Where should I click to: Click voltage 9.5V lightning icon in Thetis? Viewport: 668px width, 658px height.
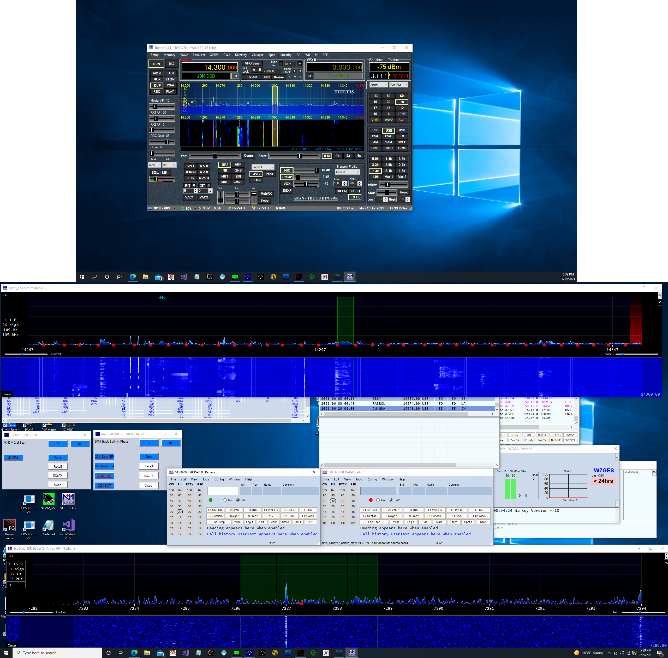200,208
